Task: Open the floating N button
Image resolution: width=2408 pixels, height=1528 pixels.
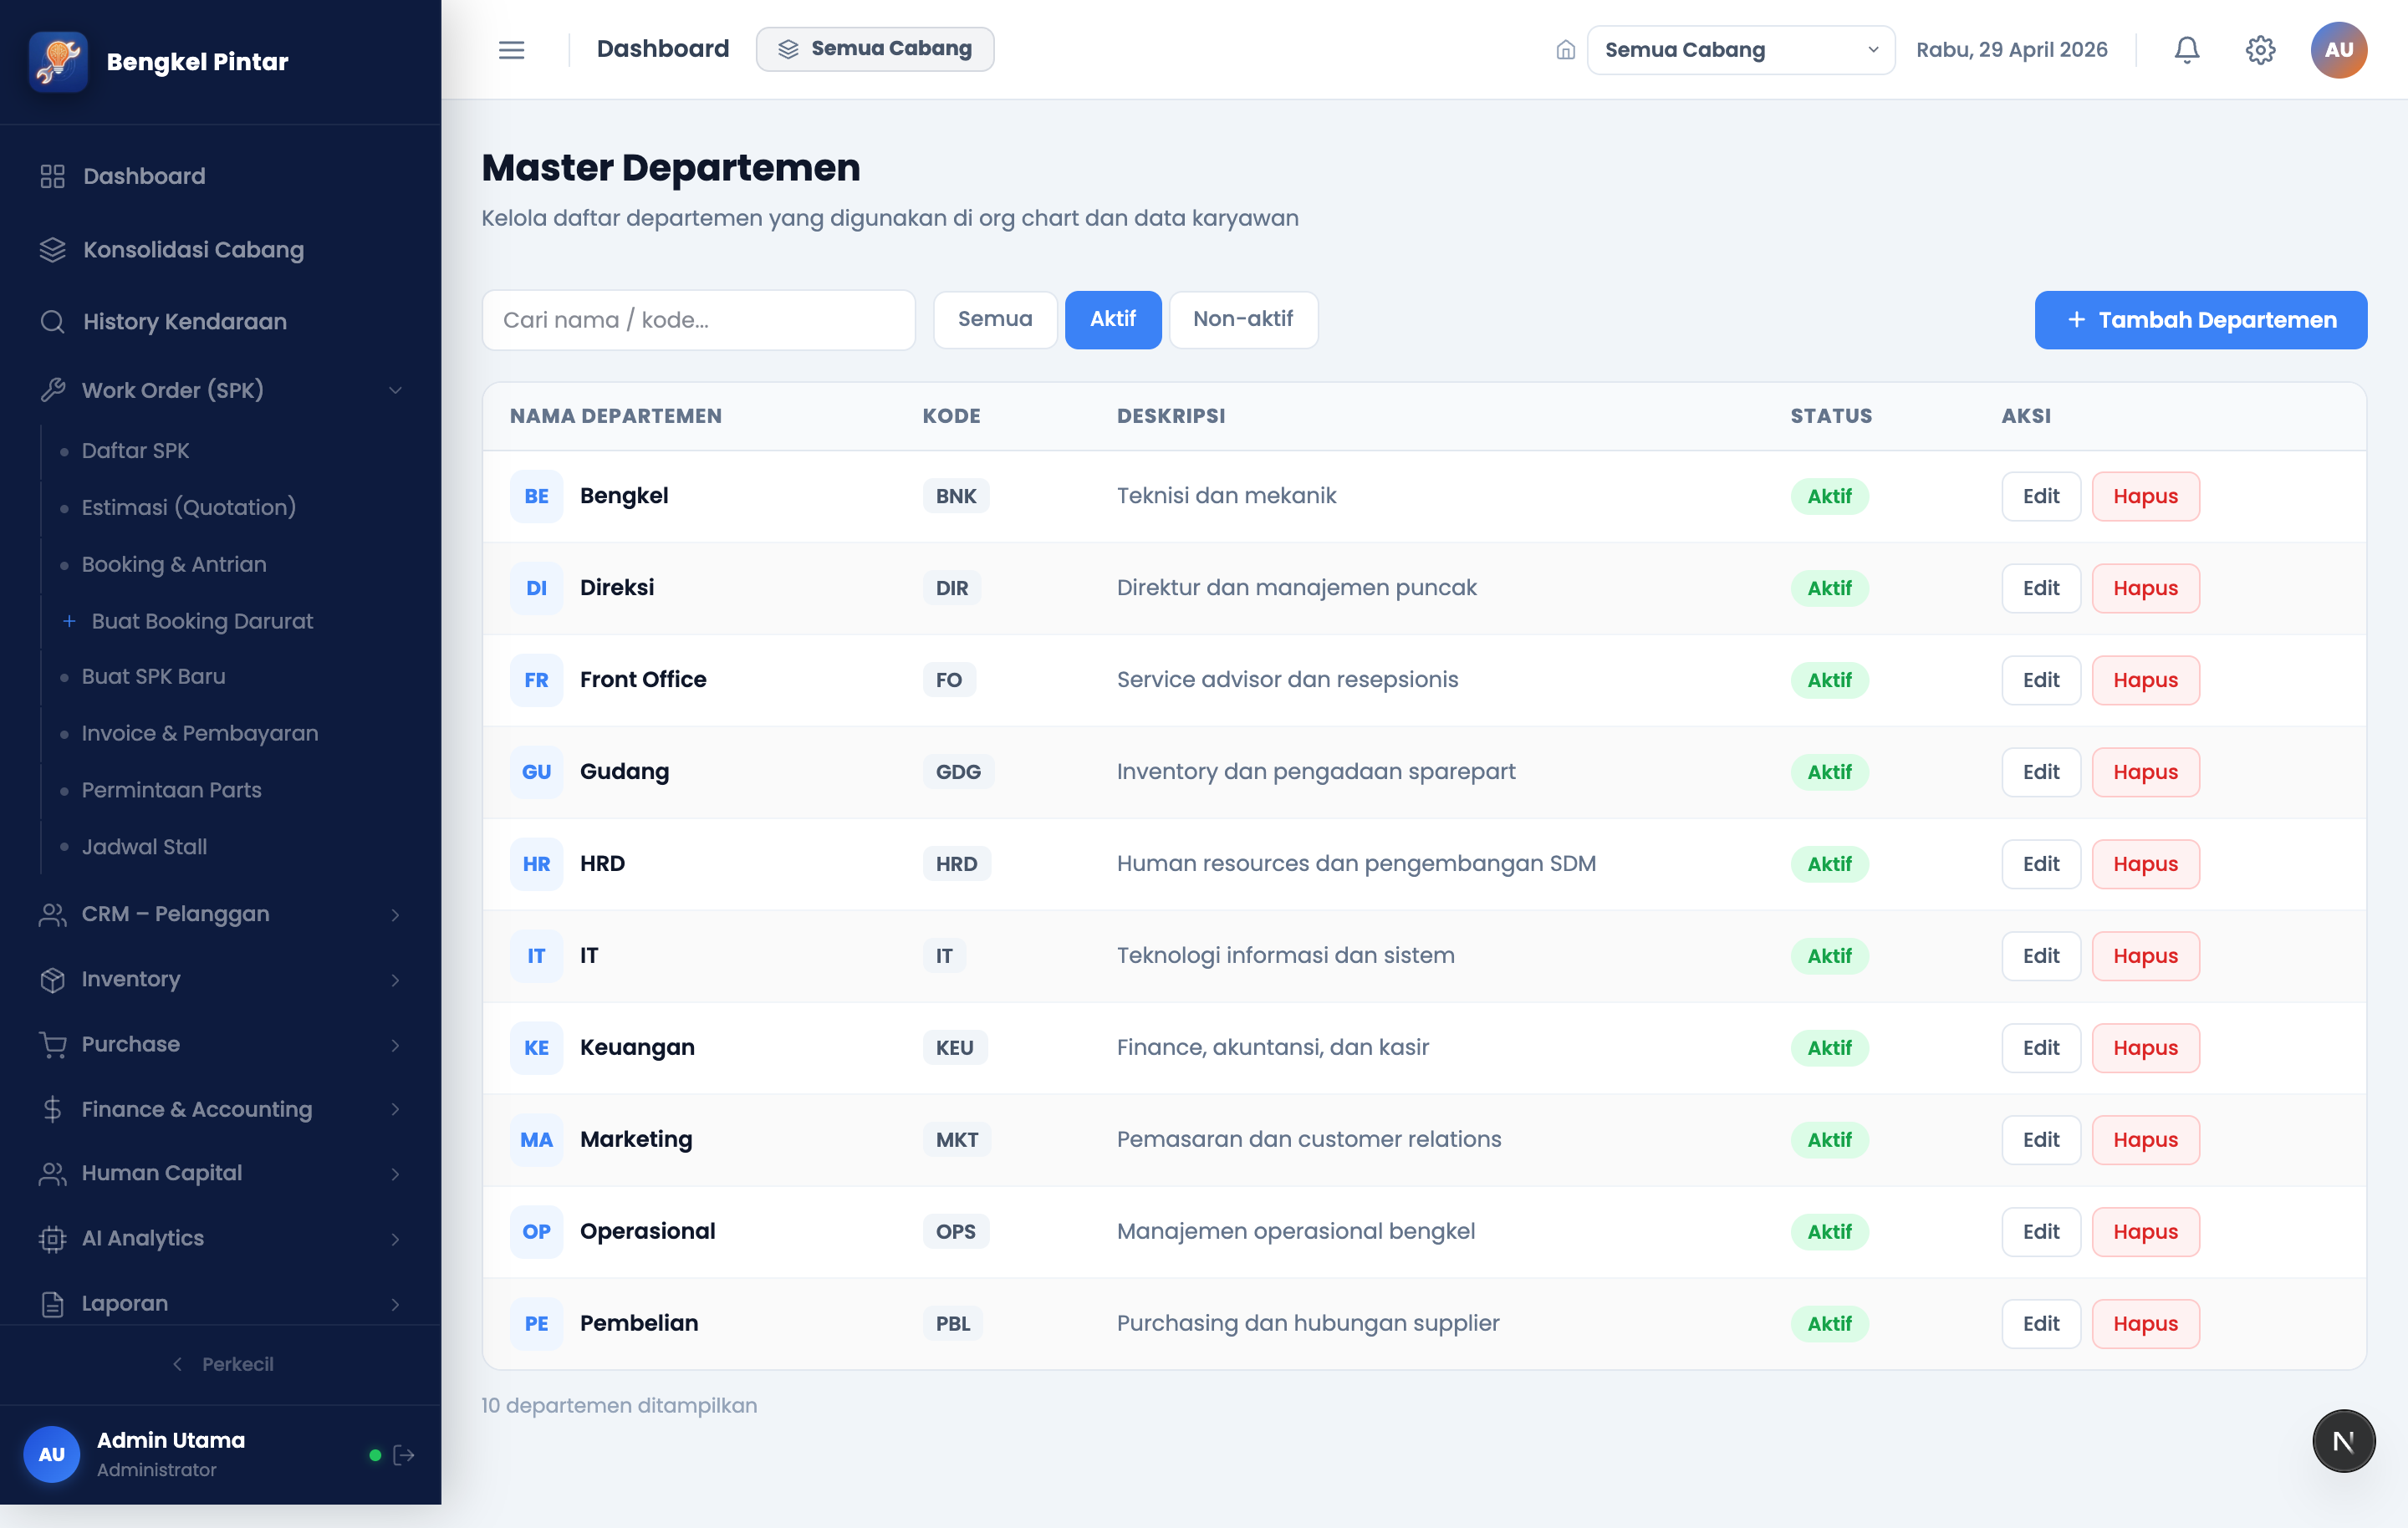Action: [2343, 1441]
